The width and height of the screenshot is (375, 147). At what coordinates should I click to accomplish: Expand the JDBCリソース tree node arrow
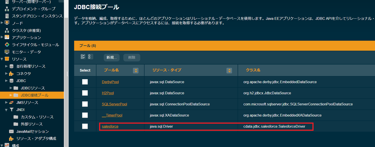coord(12,88)
